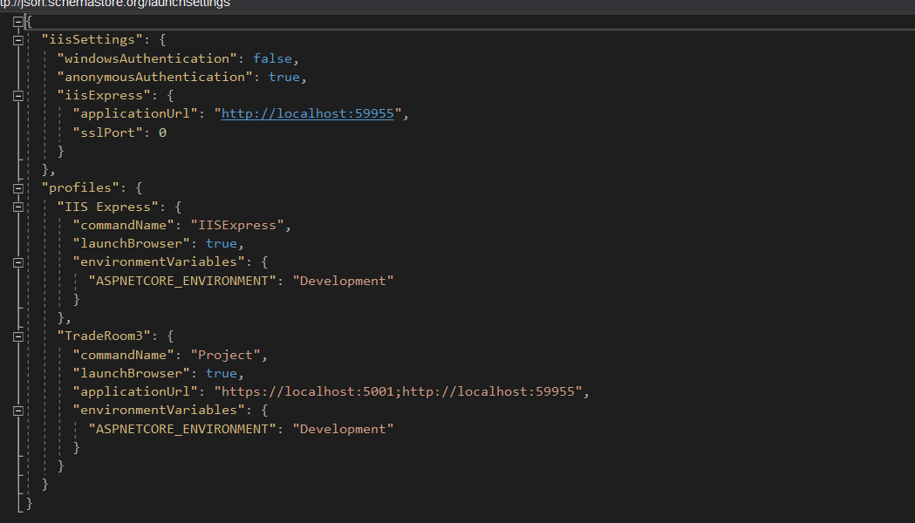The width and height of the screenshot is (915, 523).
Task: Click launchBrowser key under TradeRoom3
Action: click(131, 373)
